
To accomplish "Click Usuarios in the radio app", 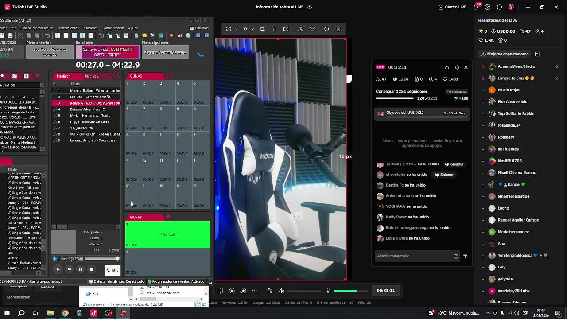I will 199,28.
